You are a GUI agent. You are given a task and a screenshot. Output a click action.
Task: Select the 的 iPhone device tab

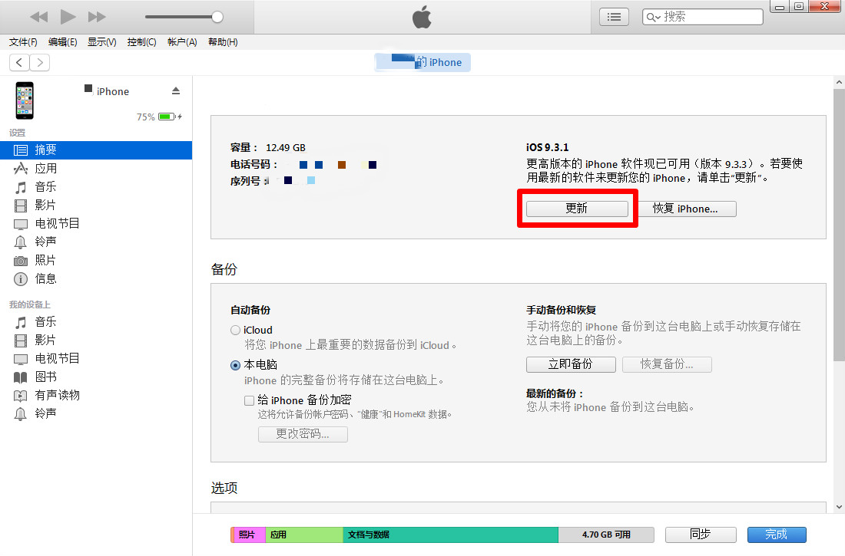tap(422, 62)
